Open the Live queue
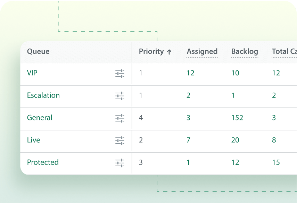Screen dimensions: 297x203 tap(34, 140)
